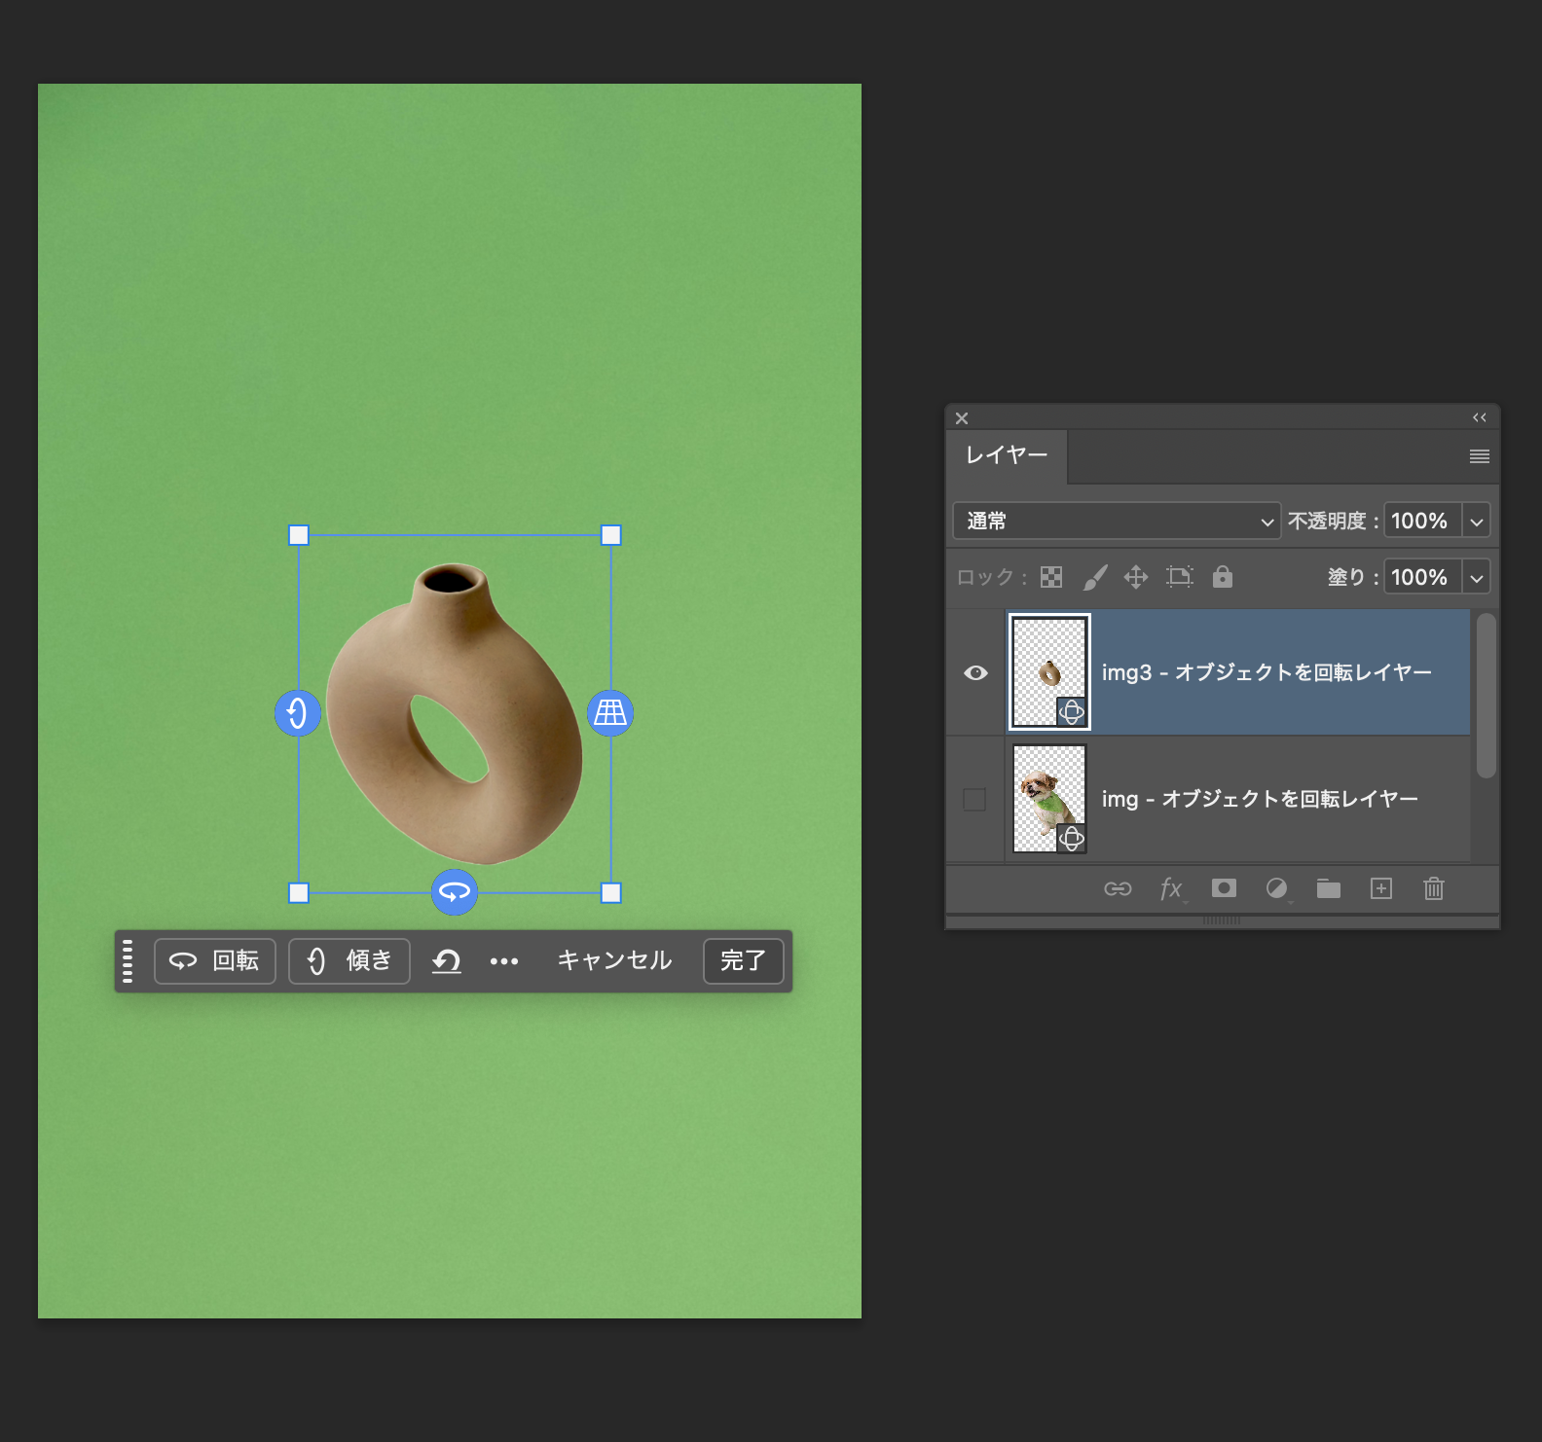1542x1442 pixels.
Task: Expand the 塗り fill dropdown arrow
Action: (x=1477, y=578)
